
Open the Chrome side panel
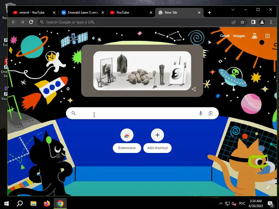(253, 22)
